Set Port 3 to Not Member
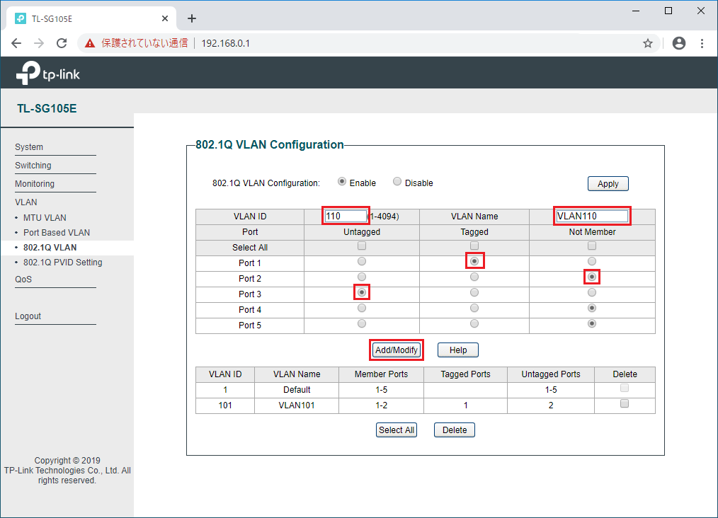718x518 pixels. point(592,292)
